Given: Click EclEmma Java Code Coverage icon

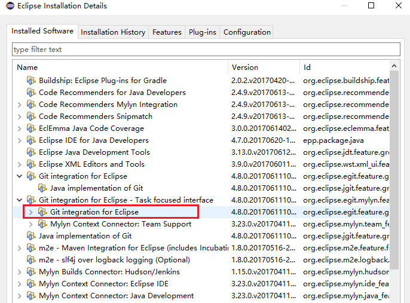Looking at the screenshot, I should click(x=31, y=128).
